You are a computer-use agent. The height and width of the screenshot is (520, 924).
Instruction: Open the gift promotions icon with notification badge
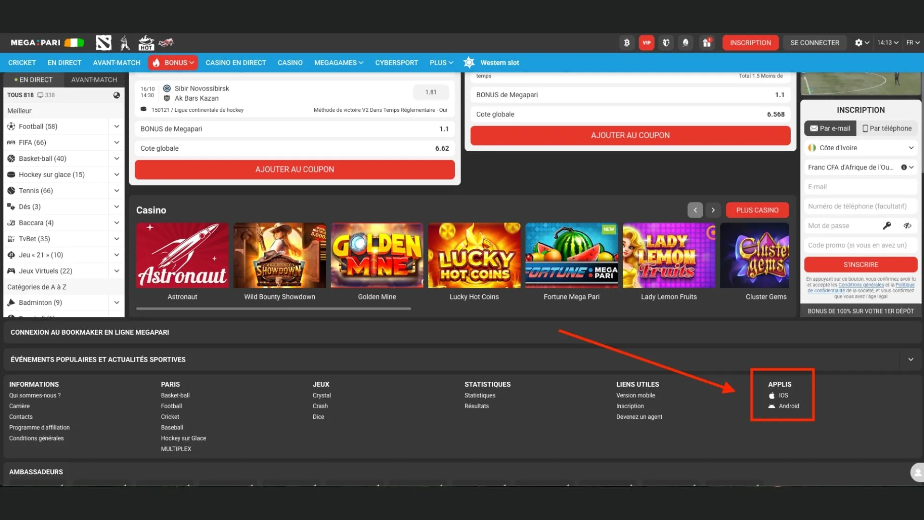[x=707, y=42]
